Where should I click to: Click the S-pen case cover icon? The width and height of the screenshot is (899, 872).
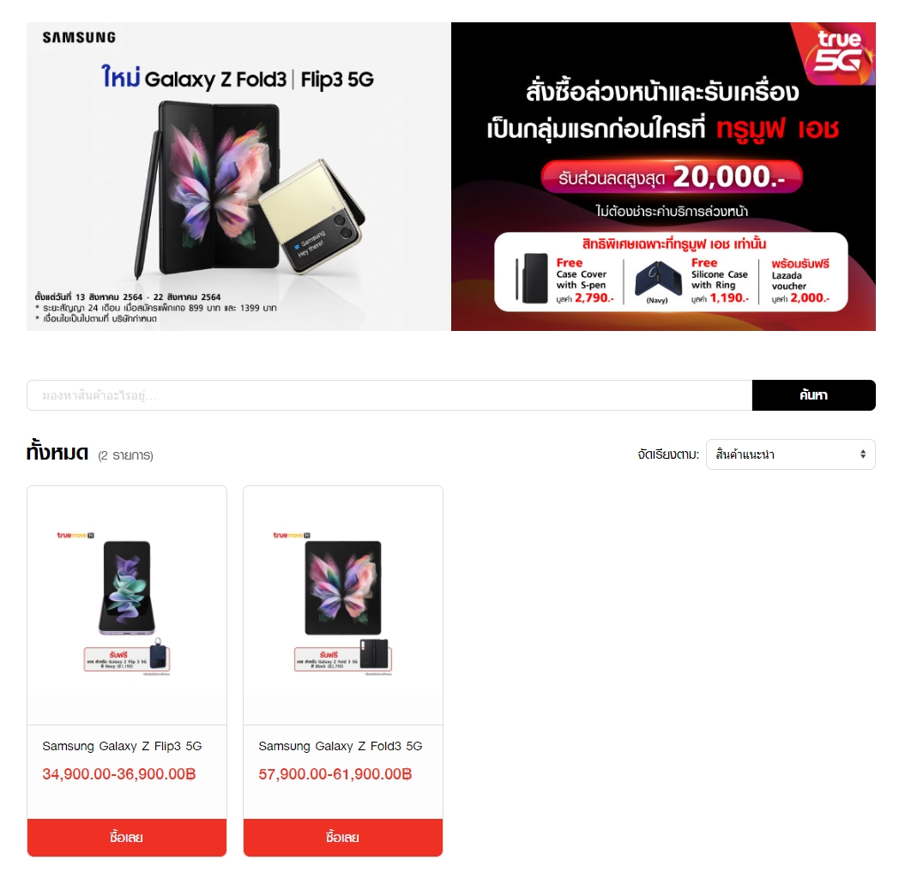click(x=532, y=278)
